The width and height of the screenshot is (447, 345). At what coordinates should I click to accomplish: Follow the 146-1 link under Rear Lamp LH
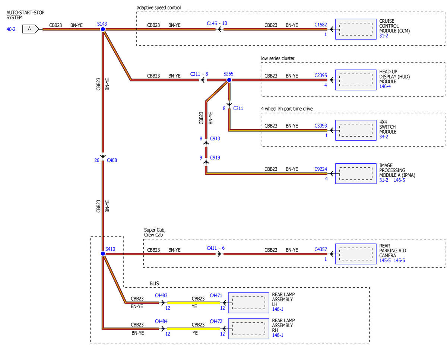278,310
